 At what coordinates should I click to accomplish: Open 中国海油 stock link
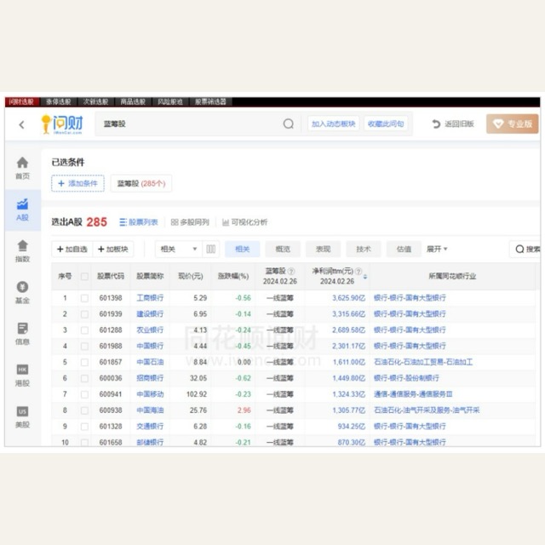(150, 410)
